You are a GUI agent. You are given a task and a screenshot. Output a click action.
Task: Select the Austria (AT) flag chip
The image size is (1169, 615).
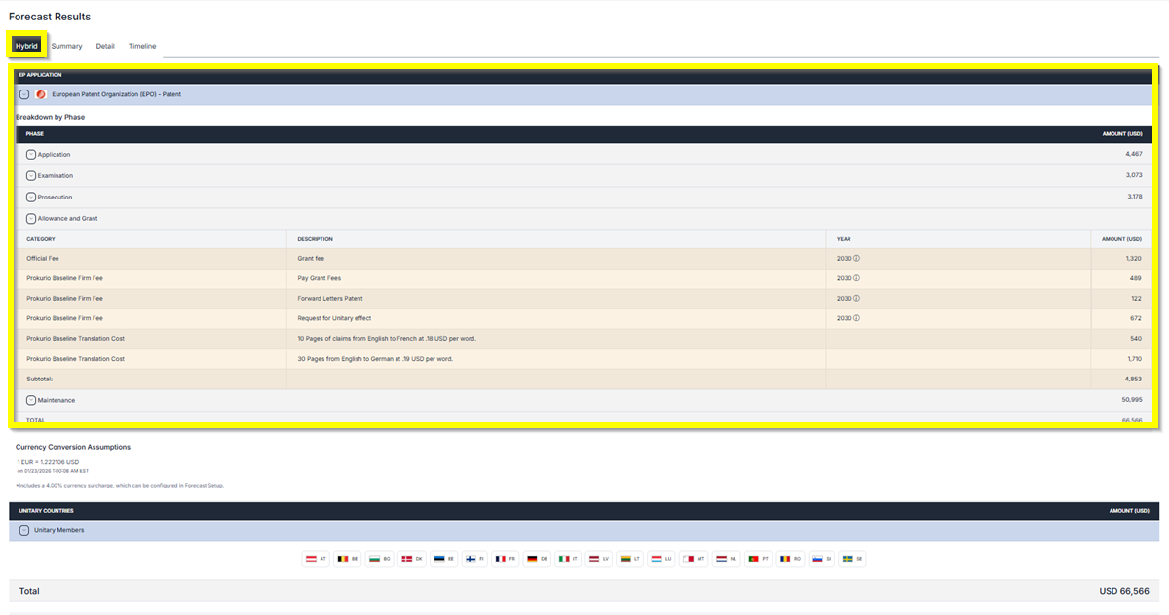[317, 560]
